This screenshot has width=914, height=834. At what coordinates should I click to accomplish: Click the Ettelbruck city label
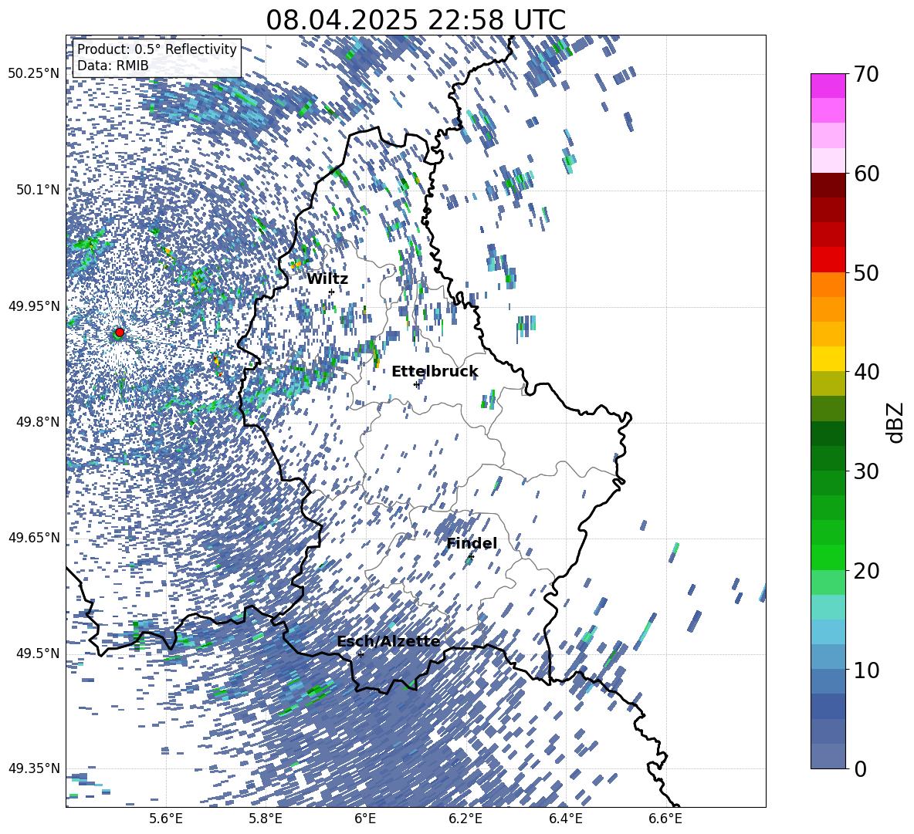coord(435,372)
